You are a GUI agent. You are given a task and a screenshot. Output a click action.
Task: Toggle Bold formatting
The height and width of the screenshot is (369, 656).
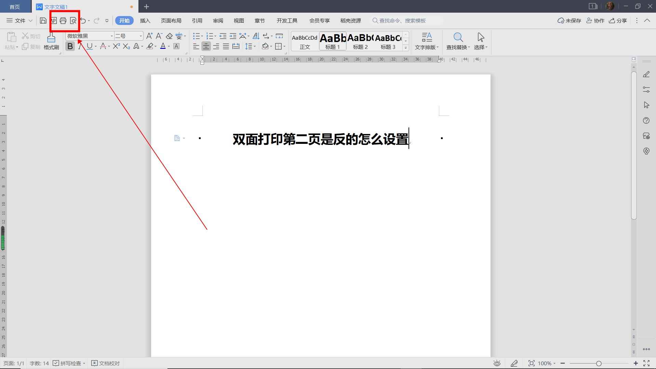point(70,46)
